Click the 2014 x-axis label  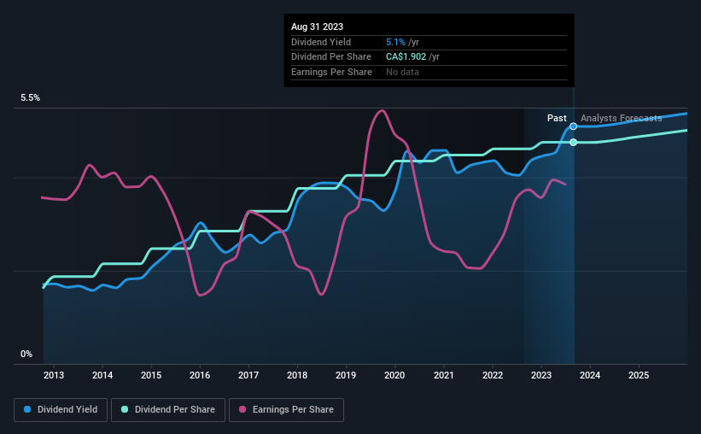coord(102,375)
